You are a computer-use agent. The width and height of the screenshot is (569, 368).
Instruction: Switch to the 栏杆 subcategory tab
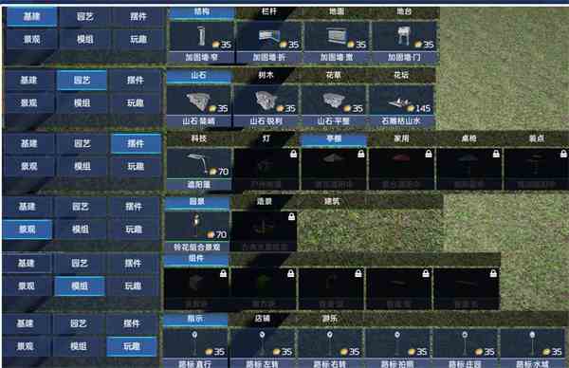click(269, 11)
